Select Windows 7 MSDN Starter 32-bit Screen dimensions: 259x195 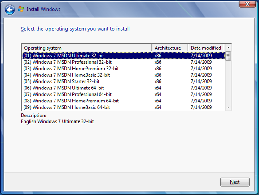[x=62, y=81]
